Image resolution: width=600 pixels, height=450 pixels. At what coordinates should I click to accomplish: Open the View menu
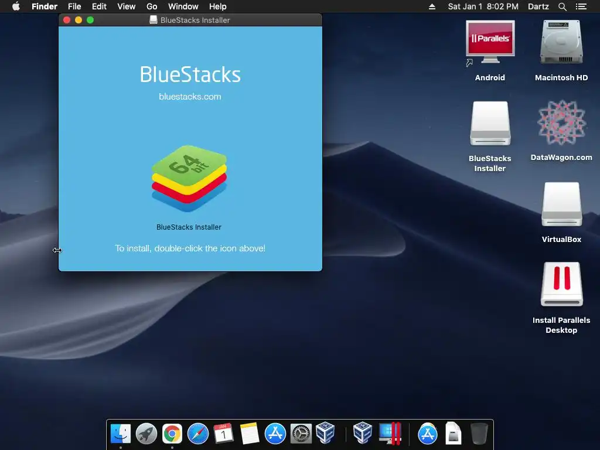127,6
